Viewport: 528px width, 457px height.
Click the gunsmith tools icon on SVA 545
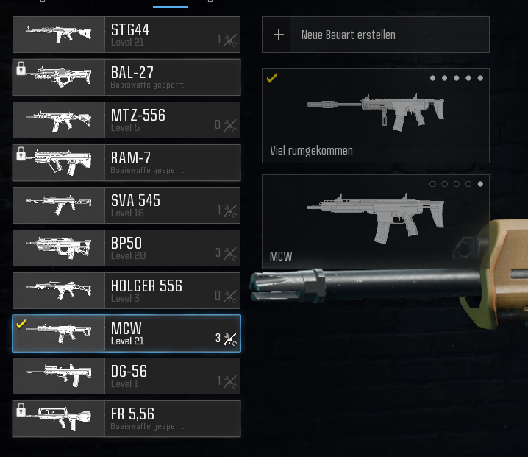point(230,210)
